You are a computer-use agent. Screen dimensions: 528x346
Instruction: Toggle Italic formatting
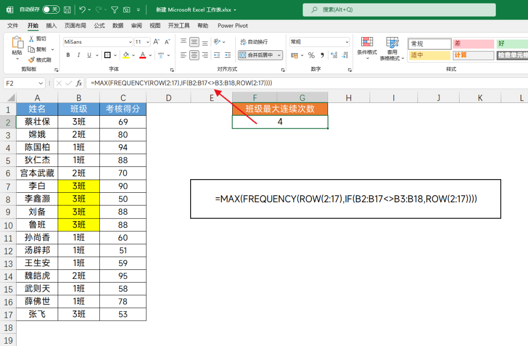pyautogui.click(x=80, y=55)
